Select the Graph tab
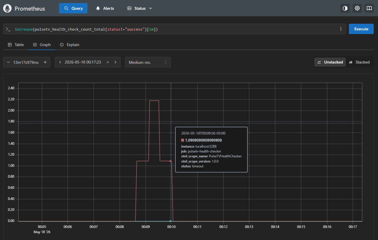This screenshot has height=240, width=378. pyautogui.click(x=42, y=45)
